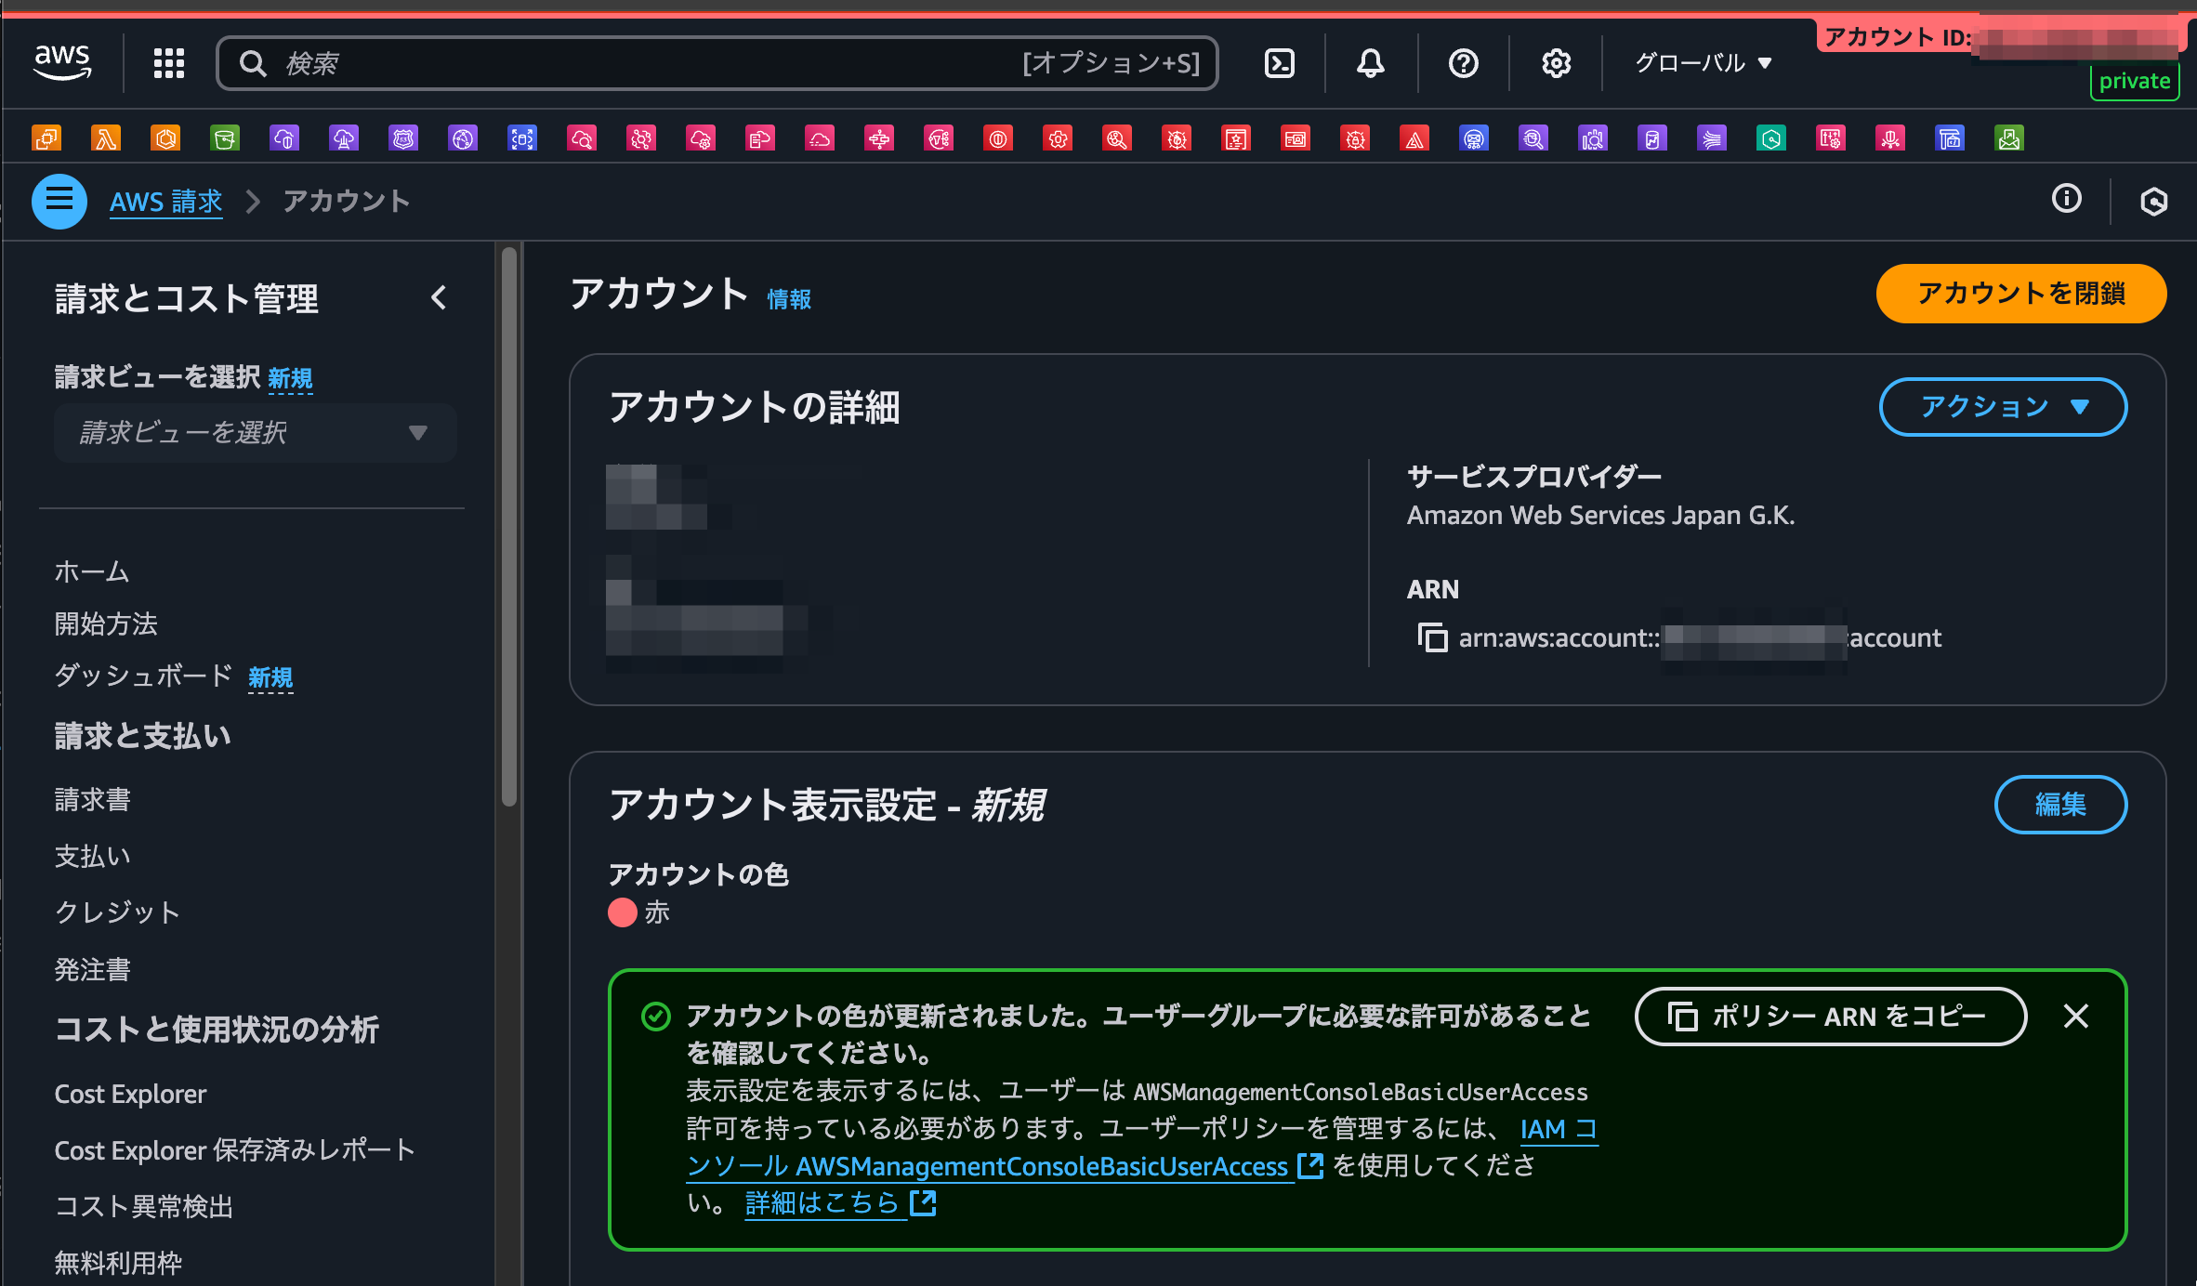Screen dimensions: 2197x1286
Task: Open 発注書 in the sidebar
Action: [92, 969]
